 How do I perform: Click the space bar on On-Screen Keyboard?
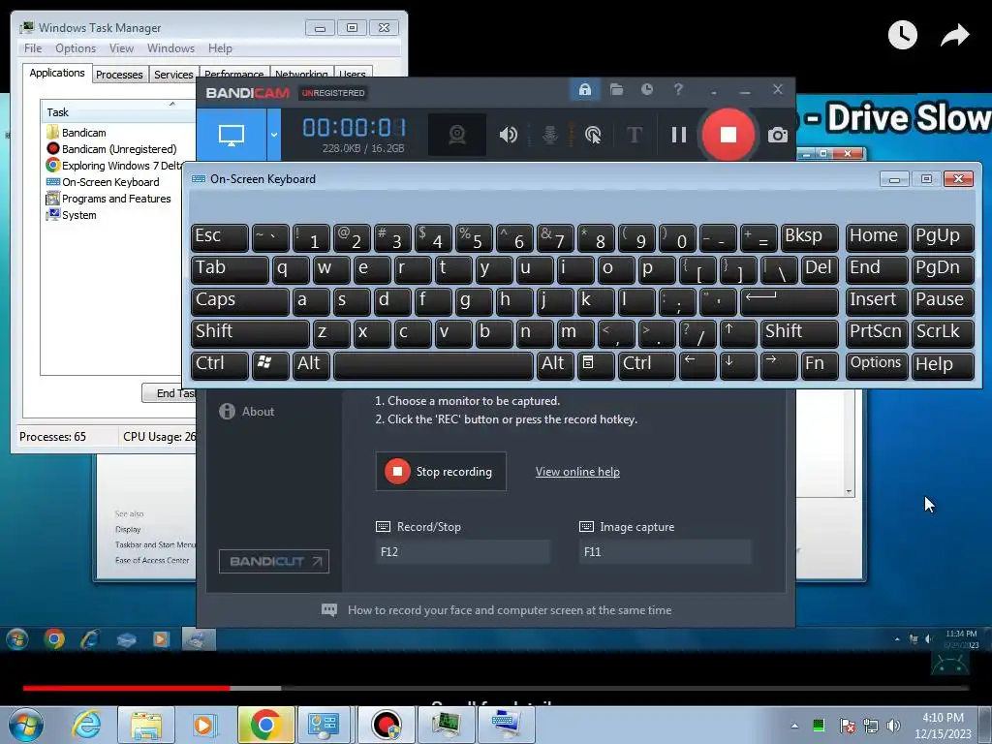tap(433, 365)
